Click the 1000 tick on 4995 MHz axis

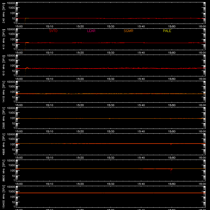12,139
